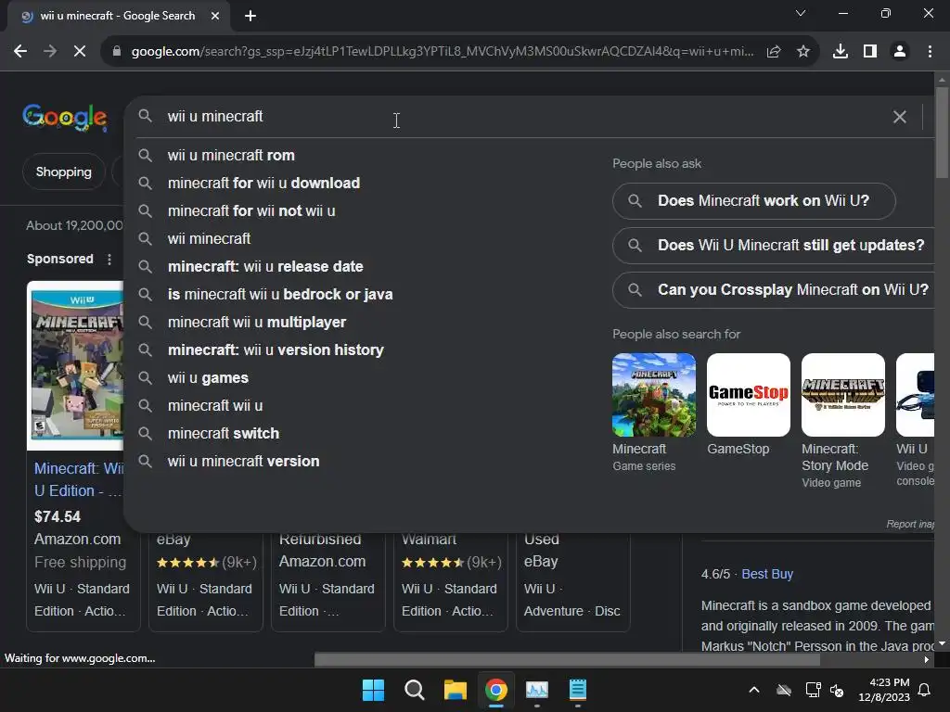Stop loading the page
The image size is (950, 712).
point(80,52)
